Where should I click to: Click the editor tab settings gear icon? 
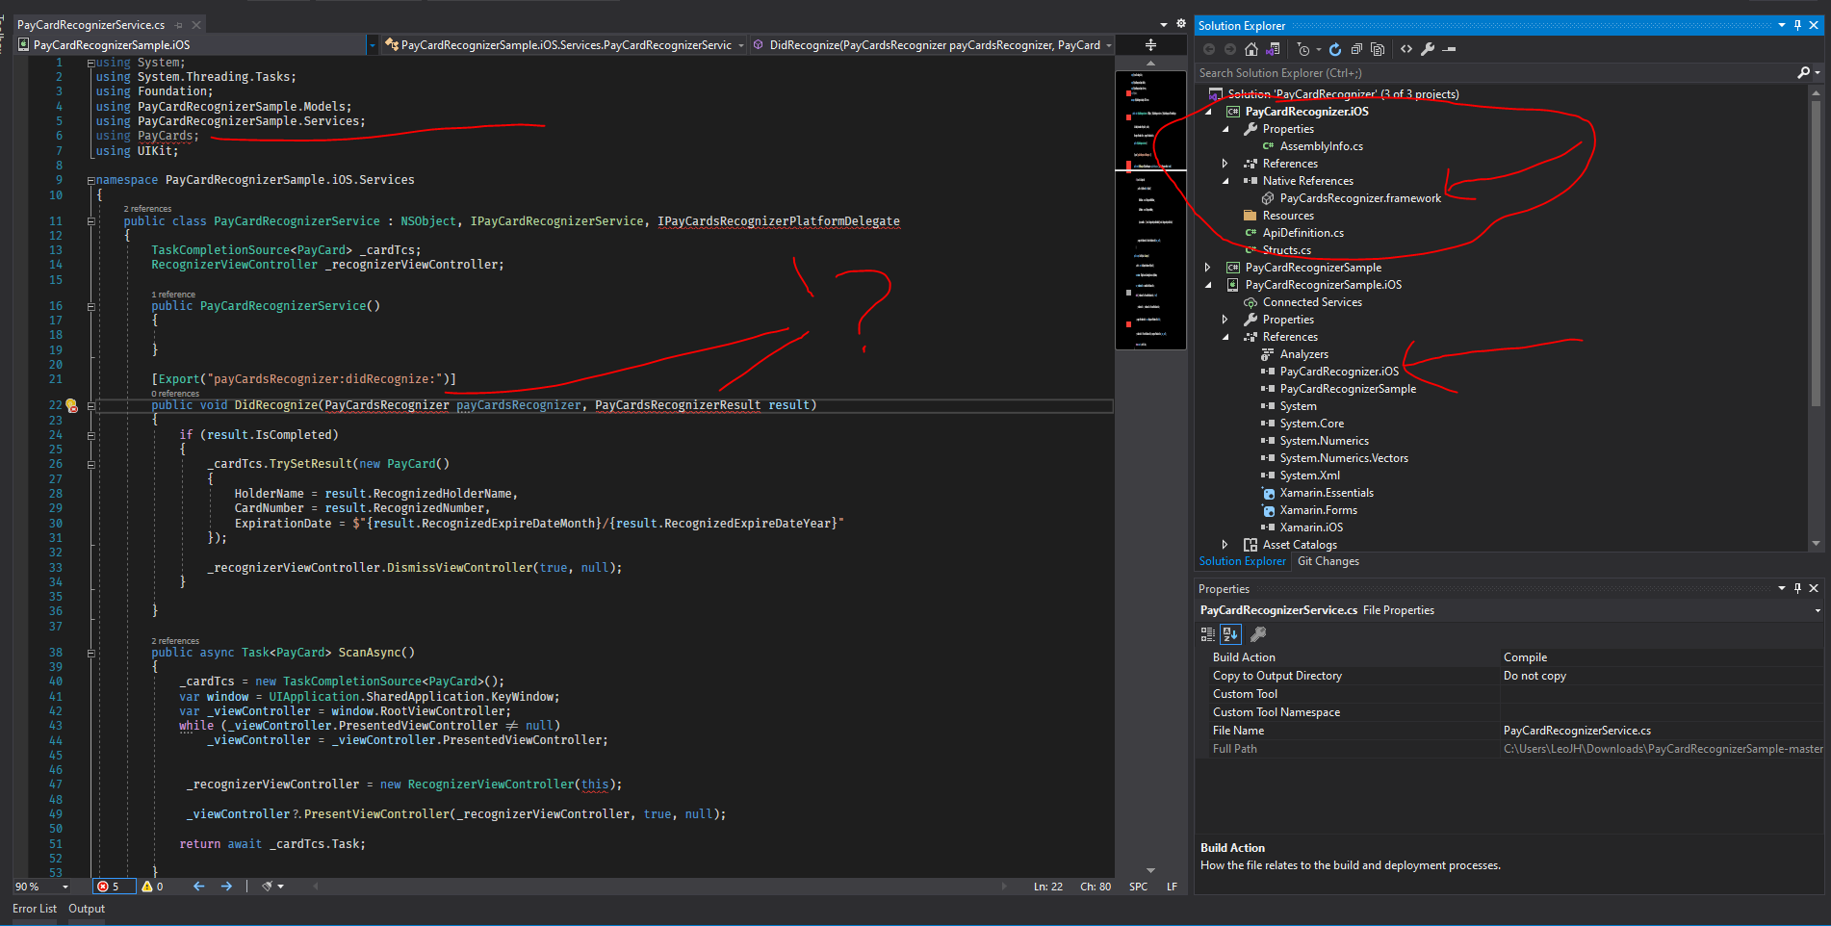[x=1181, y=25]
